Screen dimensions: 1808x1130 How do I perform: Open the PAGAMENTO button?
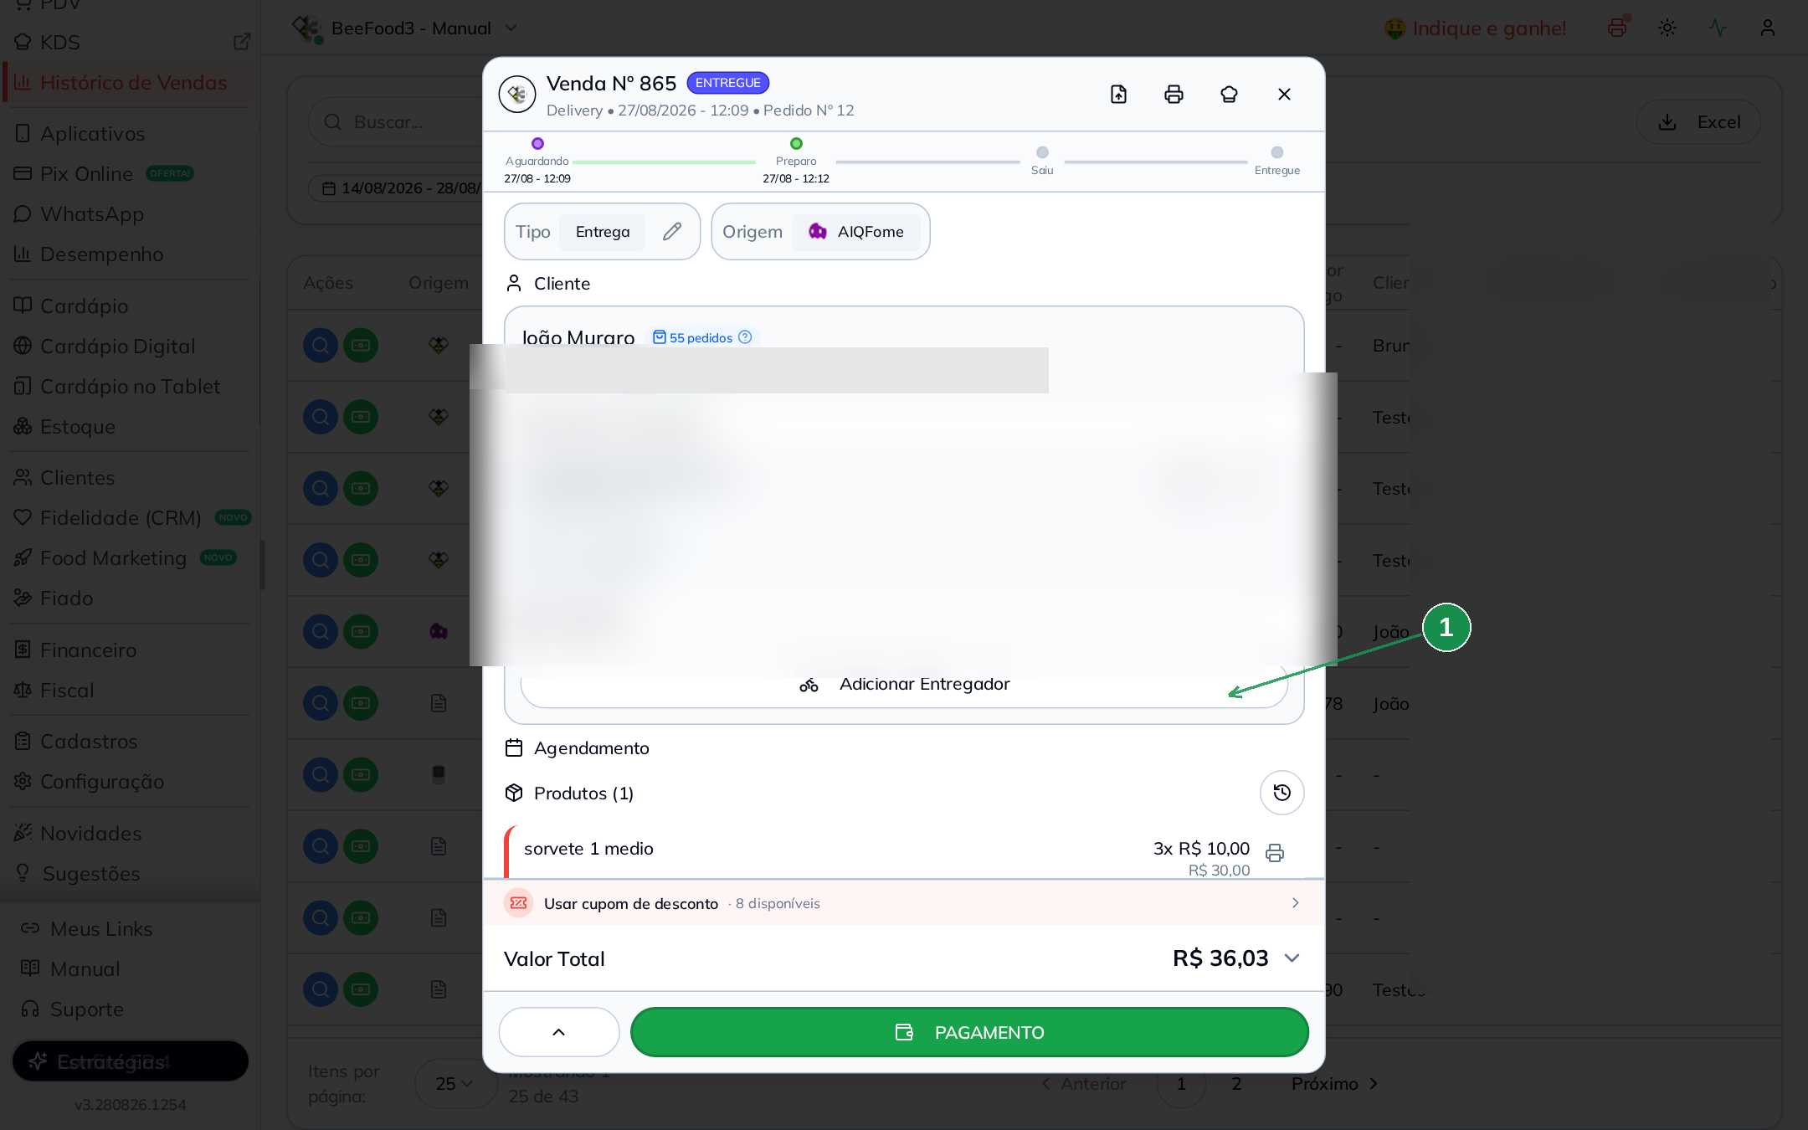969,1032
